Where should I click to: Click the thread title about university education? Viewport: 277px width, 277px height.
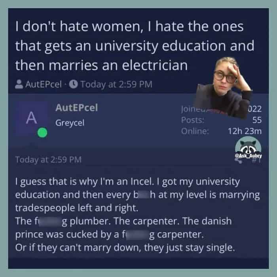[x=135, y=46]
